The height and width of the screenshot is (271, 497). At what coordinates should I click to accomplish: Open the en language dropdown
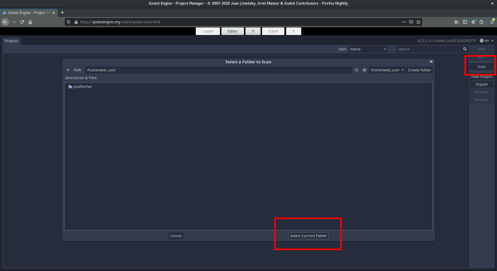point(487,41)
